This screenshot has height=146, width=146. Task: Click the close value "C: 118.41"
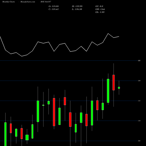[x=53, y=9]
